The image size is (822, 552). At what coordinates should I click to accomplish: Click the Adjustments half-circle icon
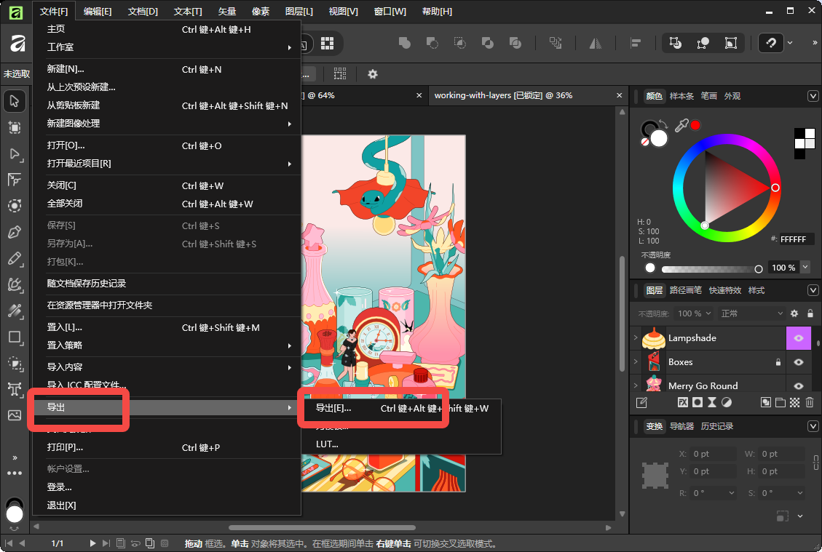point(727,402)
